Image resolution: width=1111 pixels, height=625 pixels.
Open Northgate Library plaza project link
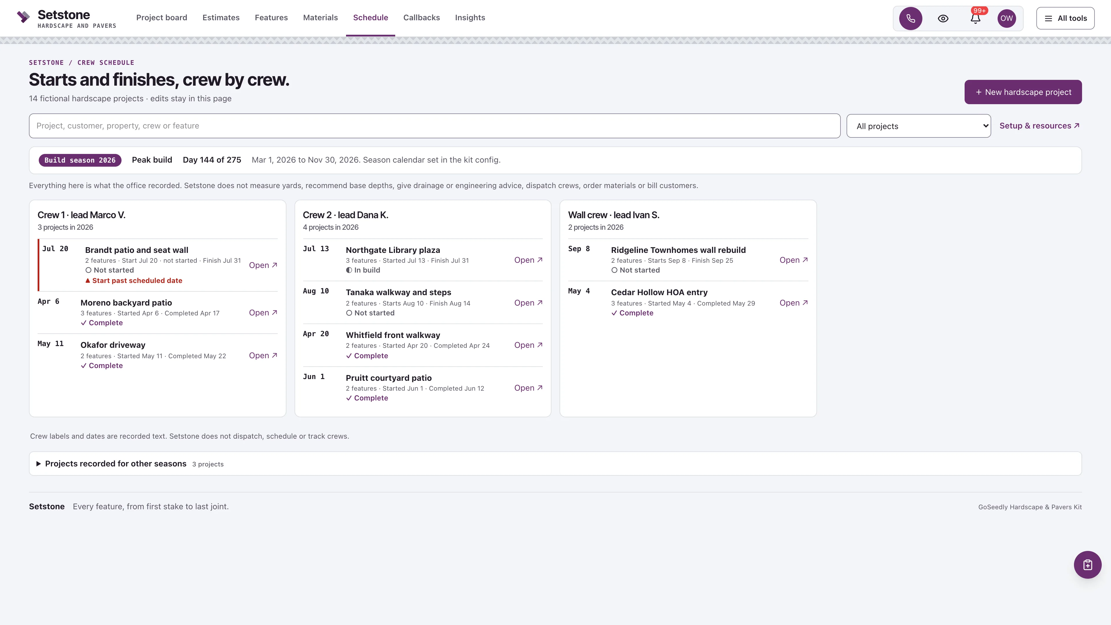528,260
